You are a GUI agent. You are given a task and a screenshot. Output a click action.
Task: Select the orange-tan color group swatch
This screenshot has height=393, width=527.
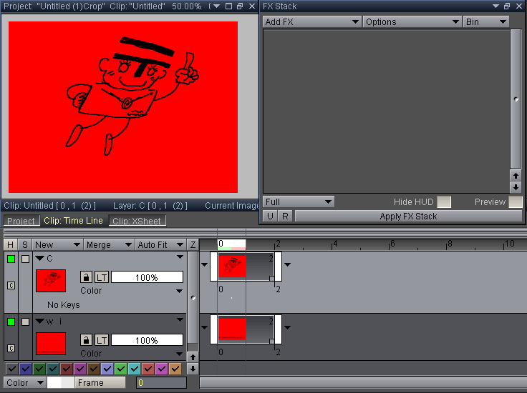(175, 369)
